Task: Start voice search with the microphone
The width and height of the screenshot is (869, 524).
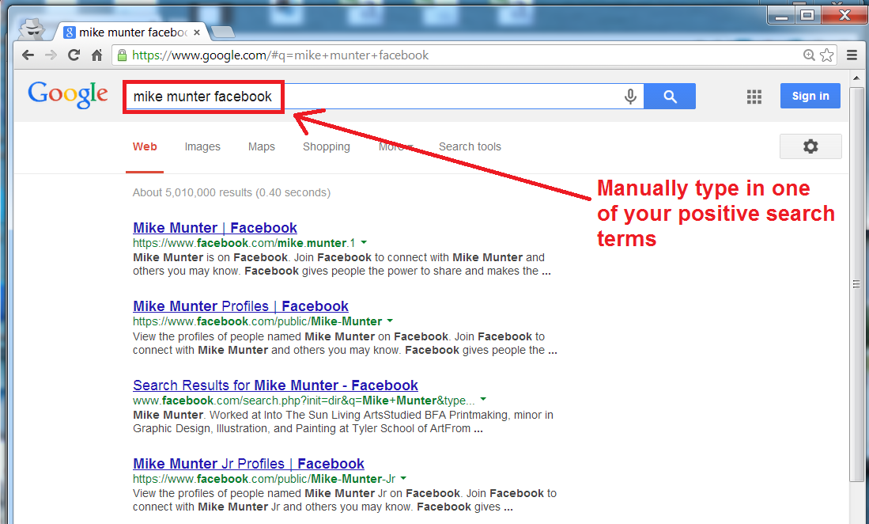Action: click(630, 97)
